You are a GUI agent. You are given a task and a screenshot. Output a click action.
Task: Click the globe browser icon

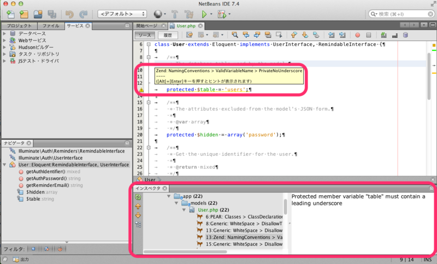click(158, 14)
